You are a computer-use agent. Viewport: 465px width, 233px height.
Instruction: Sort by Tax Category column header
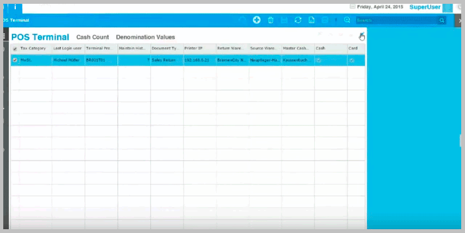point(33,48)
